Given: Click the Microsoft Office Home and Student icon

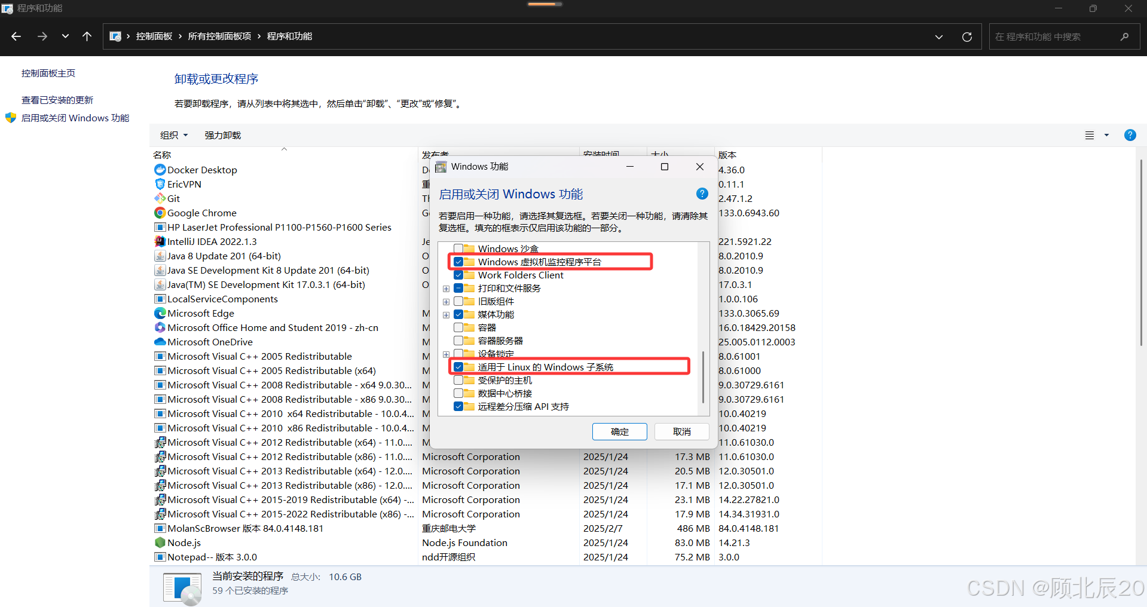Looking at the screenshot, I should coord(160,327).
